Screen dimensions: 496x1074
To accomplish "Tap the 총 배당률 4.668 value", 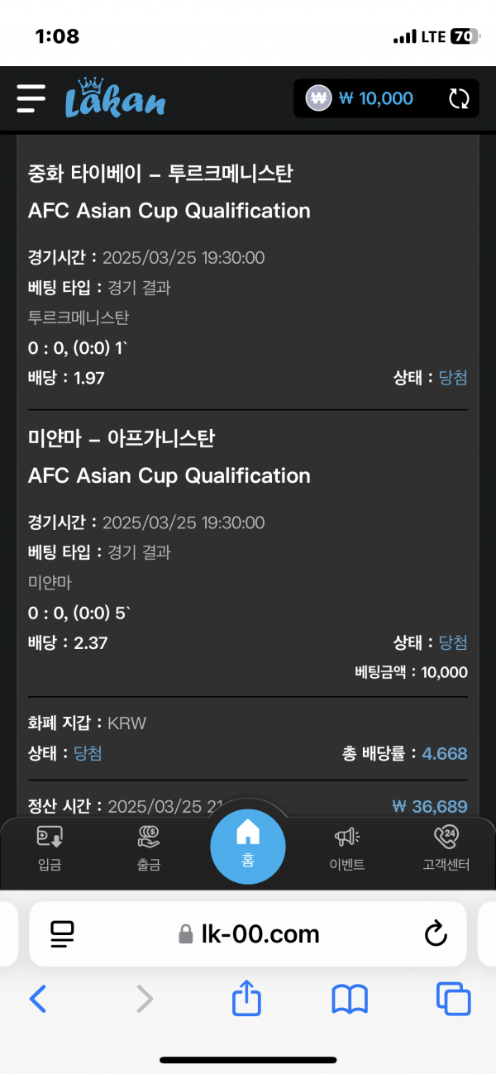I will coord(445,753).
